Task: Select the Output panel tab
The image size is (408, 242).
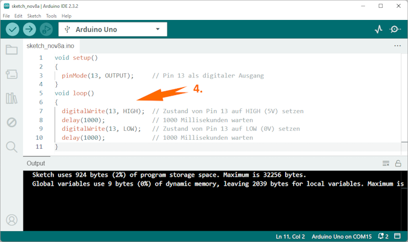Action: point(36,163)
